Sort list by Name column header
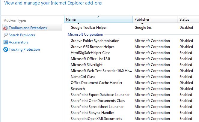 98,19
